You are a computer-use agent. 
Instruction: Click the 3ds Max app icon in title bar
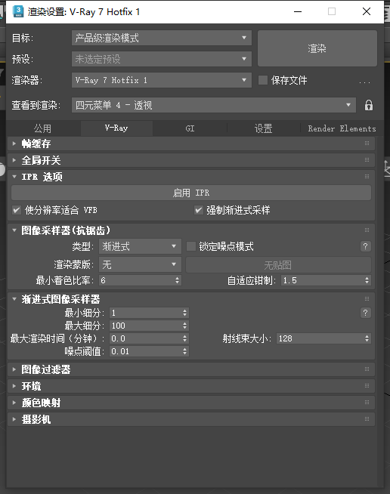pyautogui.click(x=18, y=11)
